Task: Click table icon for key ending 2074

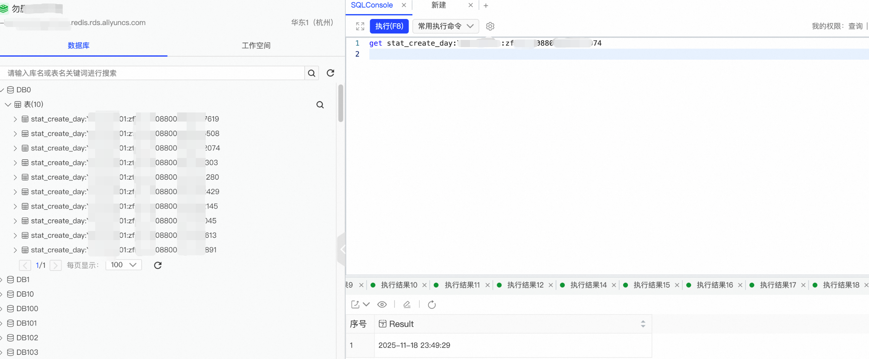Action: coord(25,148)
